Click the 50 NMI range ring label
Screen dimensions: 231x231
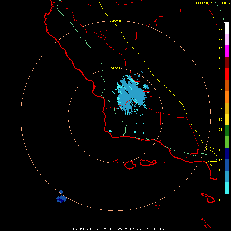[x=115, y=68]
